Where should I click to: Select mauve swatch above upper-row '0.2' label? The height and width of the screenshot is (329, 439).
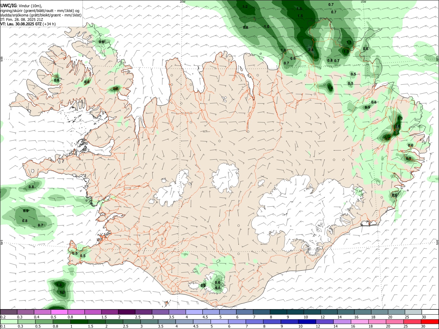pyautogui.click(x=9, y=312)
